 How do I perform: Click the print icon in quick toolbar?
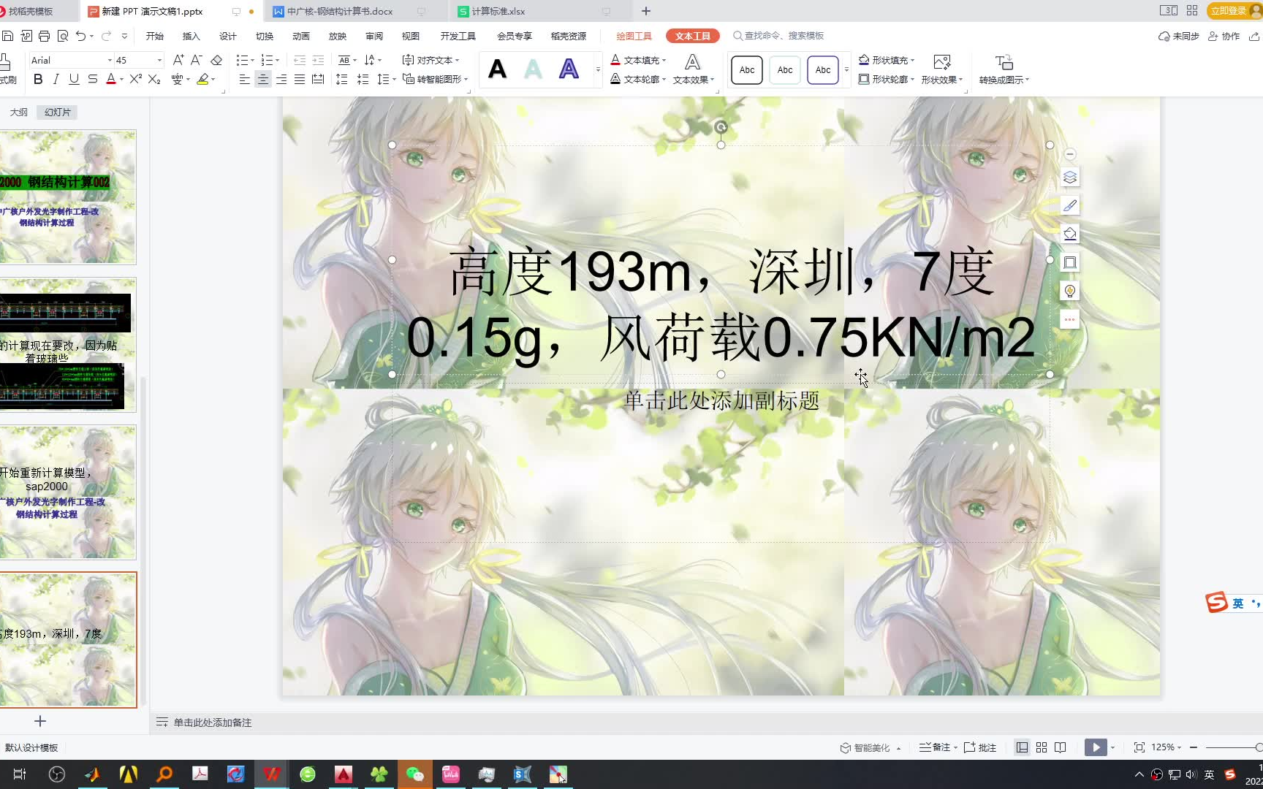tap(44, 36)
